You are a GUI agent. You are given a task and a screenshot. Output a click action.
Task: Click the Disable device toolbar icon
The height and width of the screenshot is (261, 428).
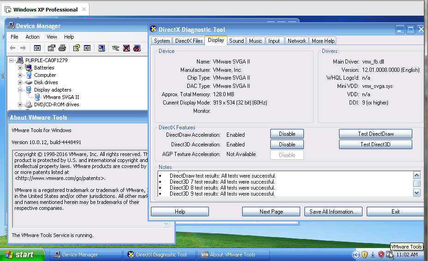point(137,48)
